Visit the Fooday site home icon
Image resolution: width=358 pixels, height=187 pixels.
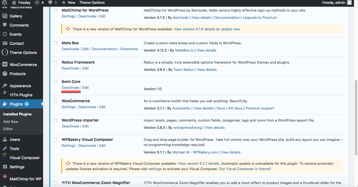click(x=14, y=3)
